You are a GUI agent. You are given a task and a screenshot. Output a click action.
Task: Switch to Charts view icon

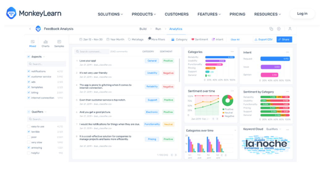[45, 42]
